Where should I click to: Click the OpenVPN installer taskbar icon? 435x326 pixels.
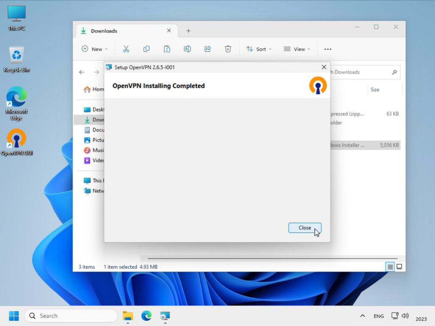[165, 316]
